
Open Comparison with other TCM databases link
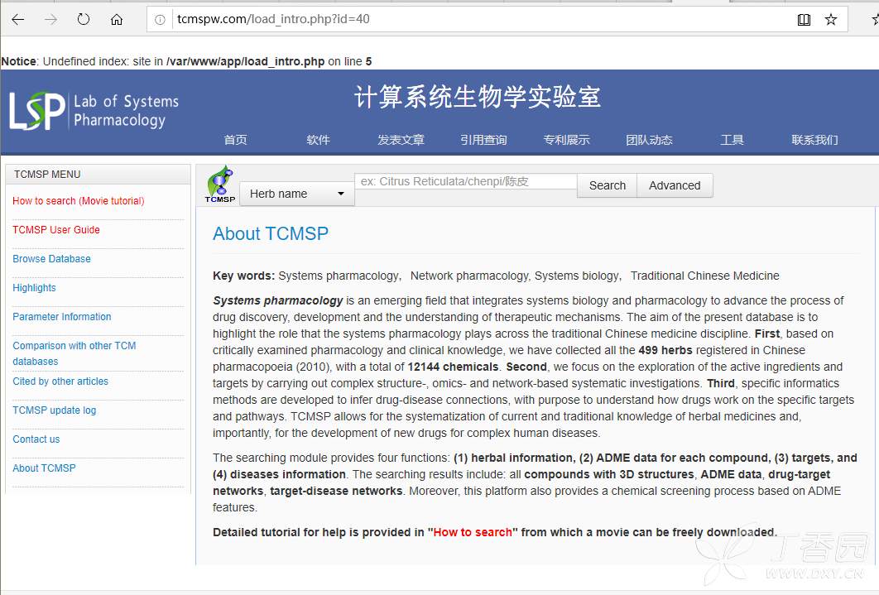74,353
